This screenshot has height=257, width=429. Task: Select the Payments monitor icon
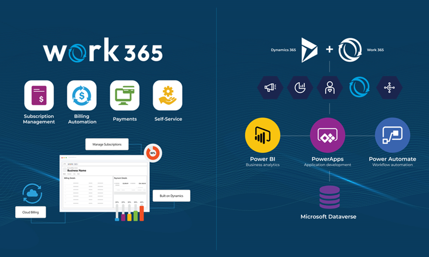click(x=125, y=96)
